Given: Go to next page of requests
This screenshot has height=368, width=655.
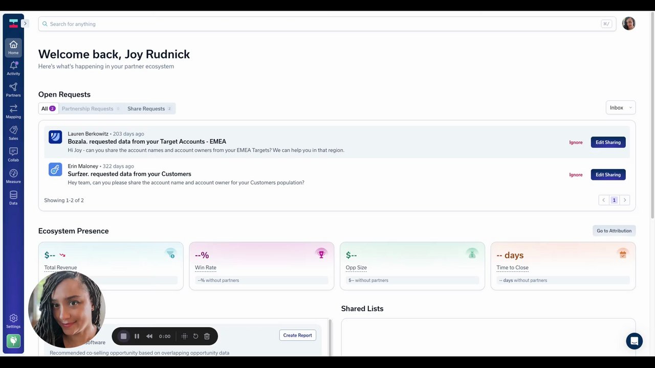Looking at the screenshot, I should [x=625, y=200].
